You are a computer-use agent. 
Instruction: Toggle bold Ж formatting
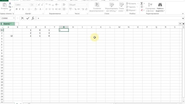[16, 9]
